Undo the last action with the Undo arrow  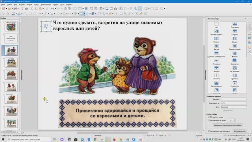52,9
